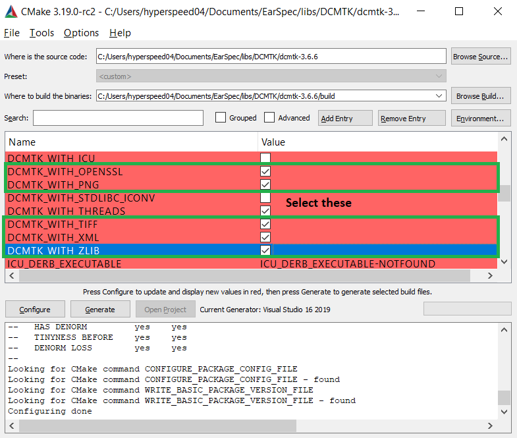Open the Environment dialog button
The width and height of the screenshot is (517, 438).
point(481,118)
